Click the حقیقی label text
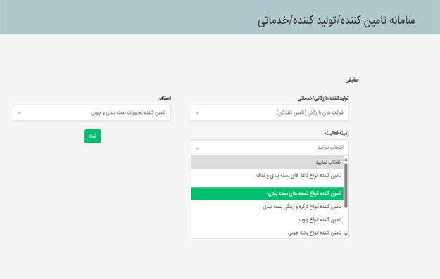 click(x=352, y=80)
